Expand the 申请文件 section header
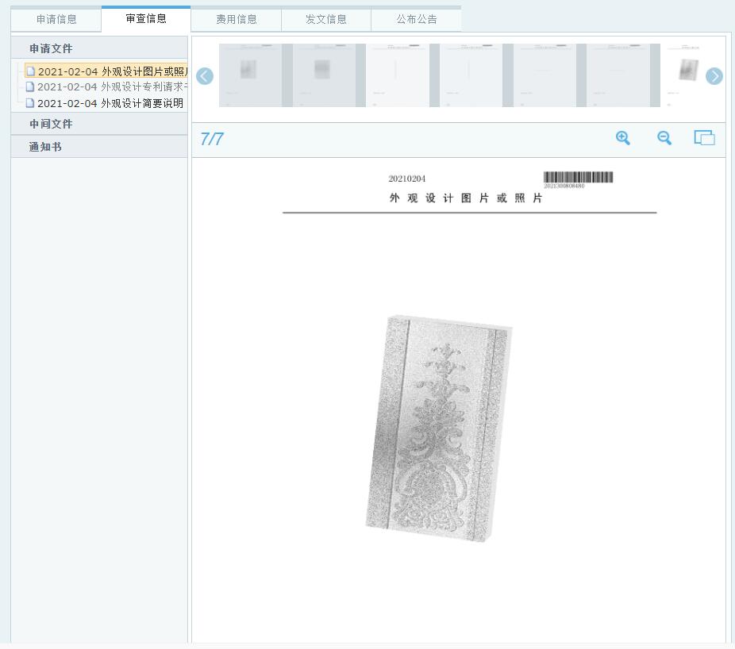This screenshot has height=649, width=735. pyautogui.click(x=51, y=49)
